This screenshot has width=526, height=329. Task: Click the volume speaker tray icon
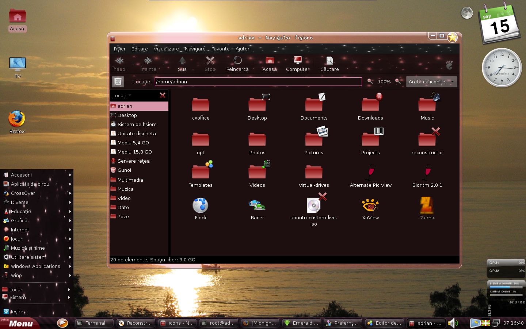point(453,323)
